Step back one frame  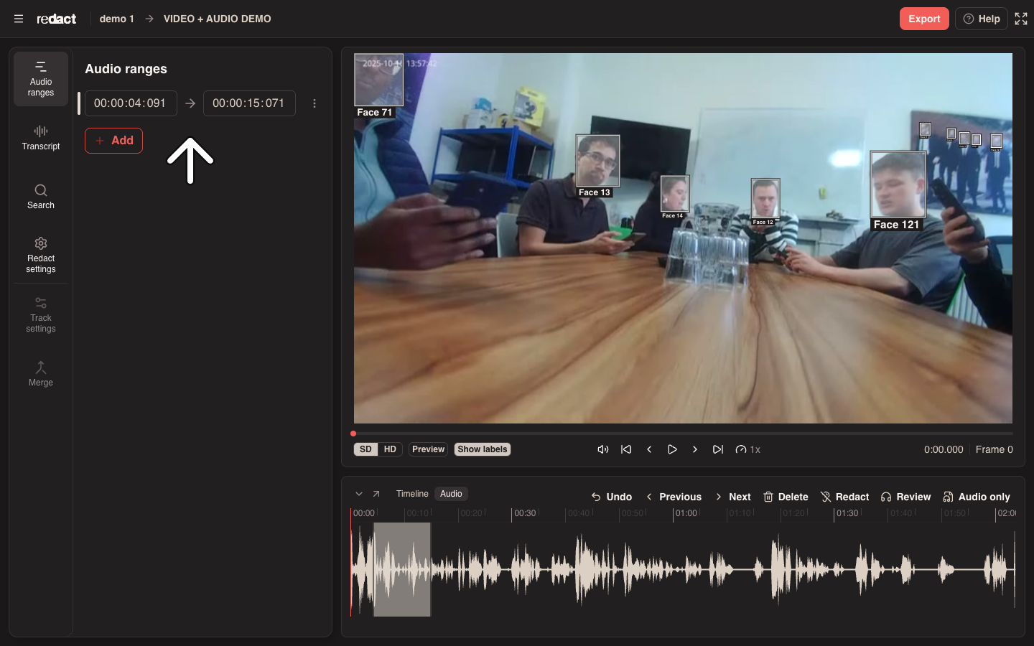tap(649, 449)
